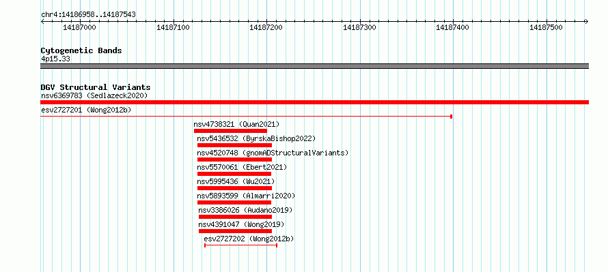608x272 pixels.
Task: Click ruler position 14187200
Action: 266,27
